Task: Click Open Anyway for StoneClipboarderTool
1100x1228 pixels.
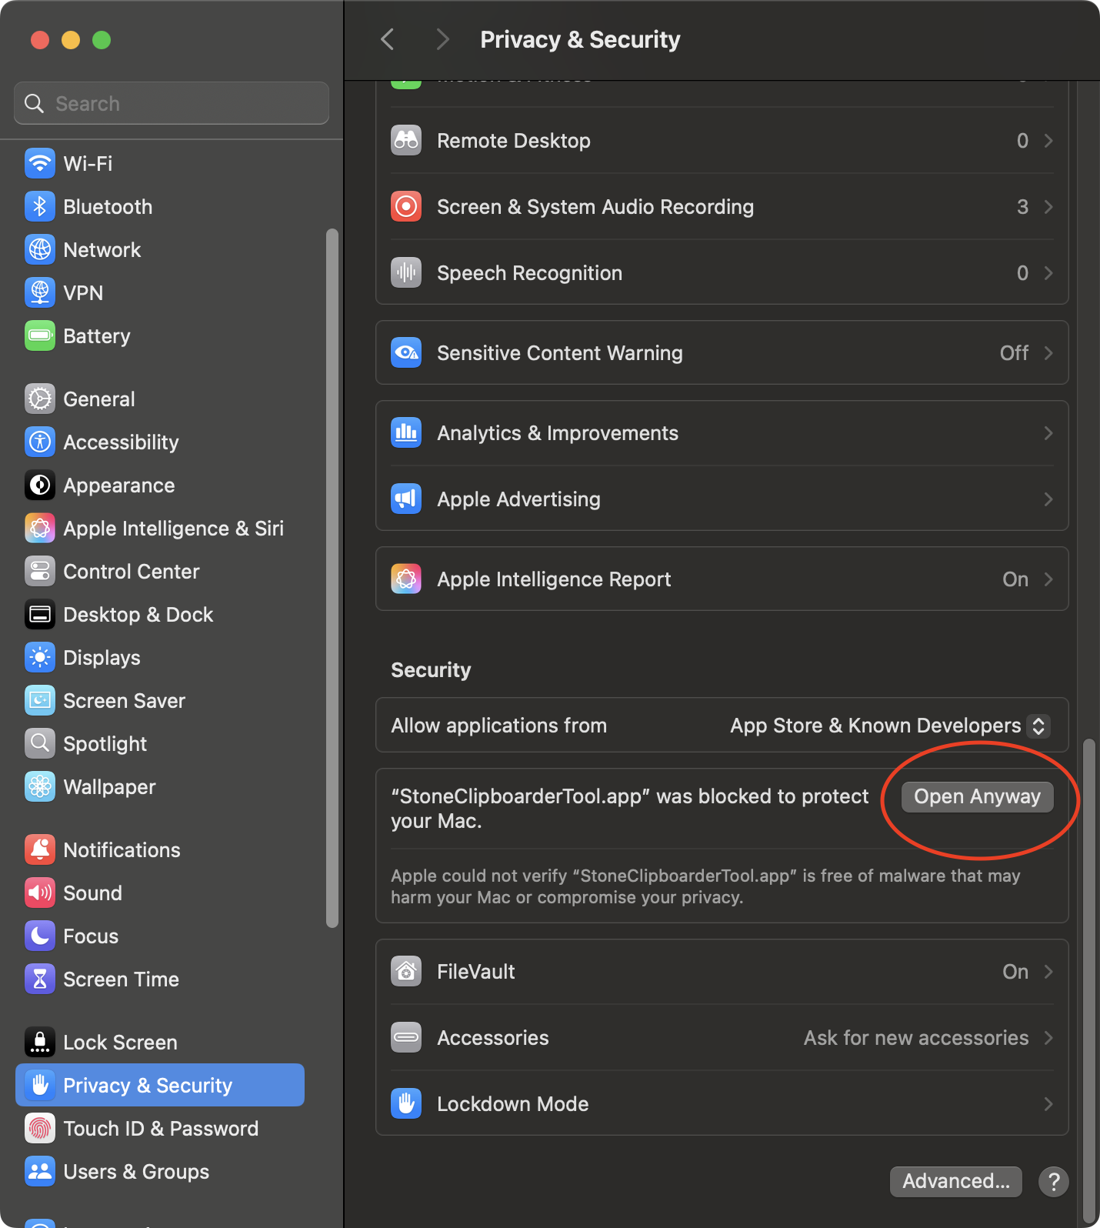Action: (977, 796)
